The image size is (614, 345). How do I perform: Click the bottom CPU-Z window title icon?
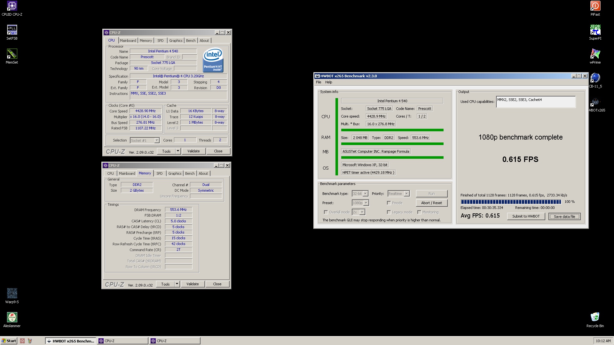pos(106,165)
